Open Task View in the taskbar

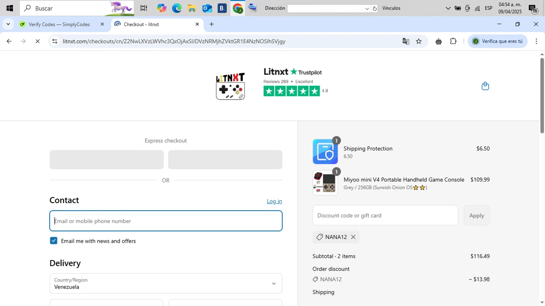coord(144,8)
